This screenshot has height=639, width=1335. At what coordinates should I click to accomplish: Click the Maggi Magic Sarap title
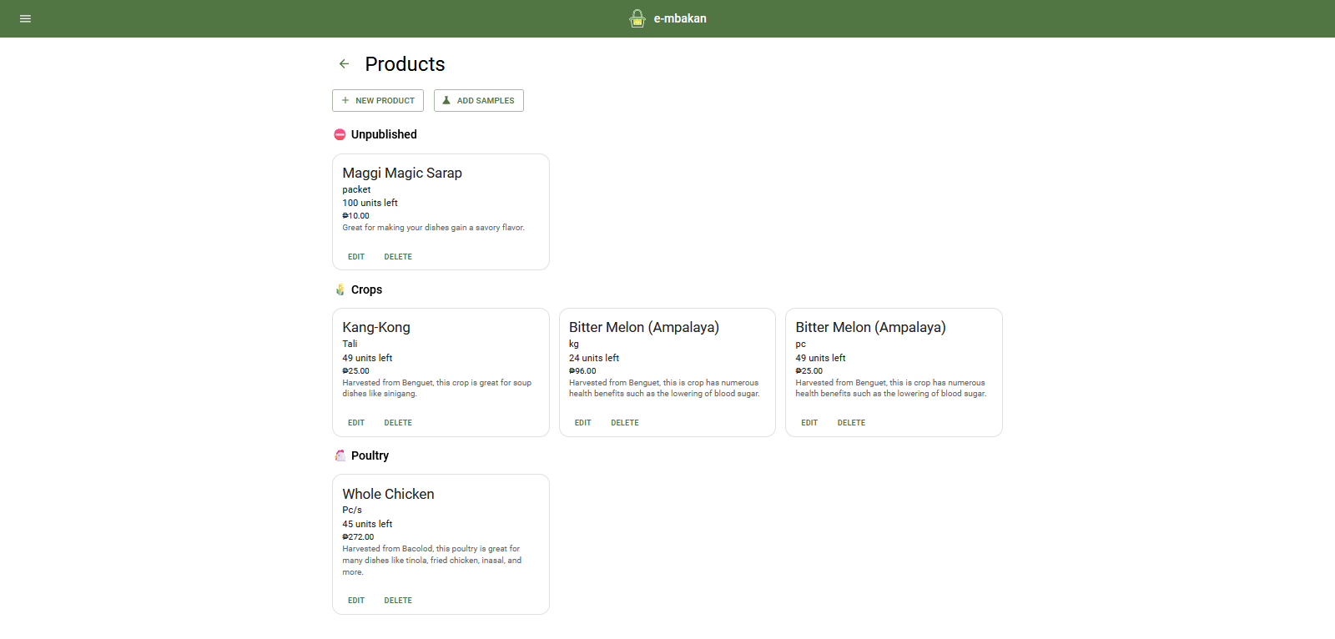402,173
